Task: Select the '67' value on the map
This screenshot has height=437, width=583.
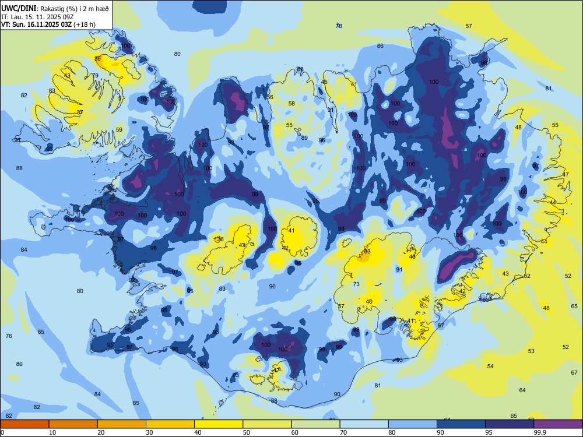Action: coord(574,373)
